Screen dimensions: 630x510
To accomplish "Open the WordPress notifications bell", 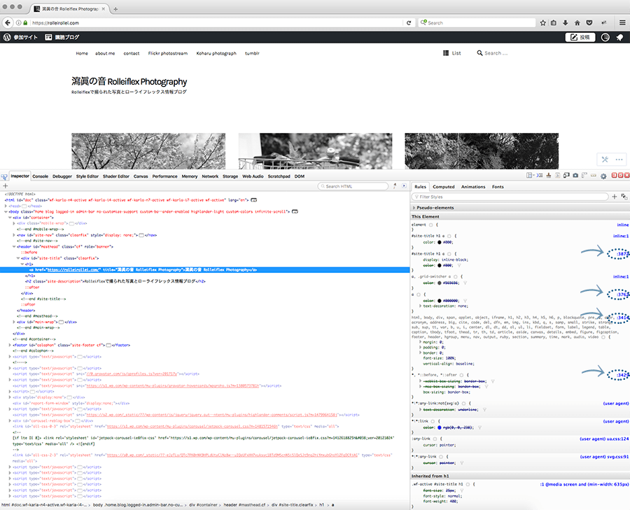I will coord(619,37).
